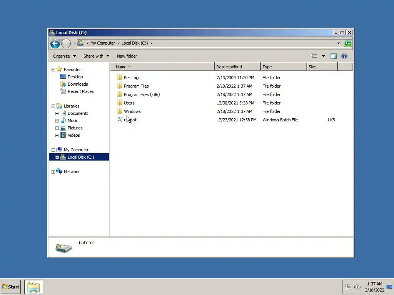
Task: Click the Show desktop icon in tray
Action: (390, 287)
